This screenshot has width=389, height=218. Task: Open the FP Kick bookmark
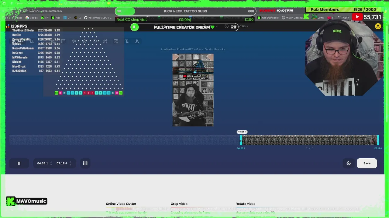pyautogui.click(x=44, y=18)
